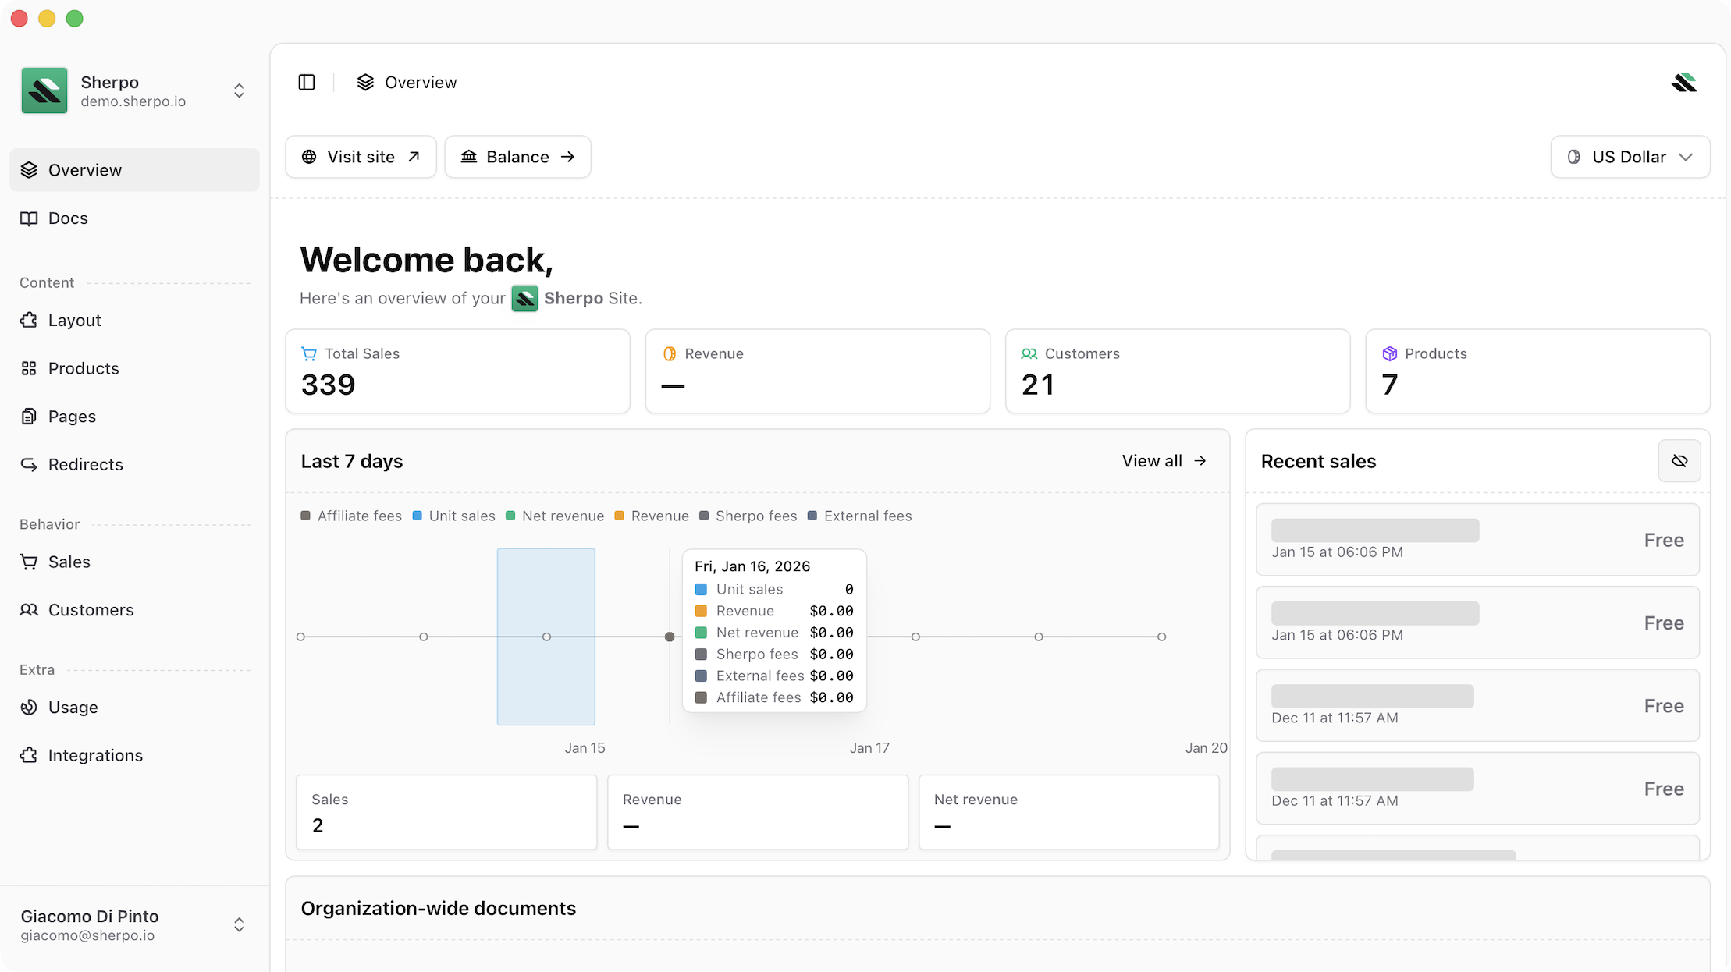Viewport: 1731px width, 972px height.
Task: Click the Sherpo logo in top-right corner
Action: tap(1684, 83)
